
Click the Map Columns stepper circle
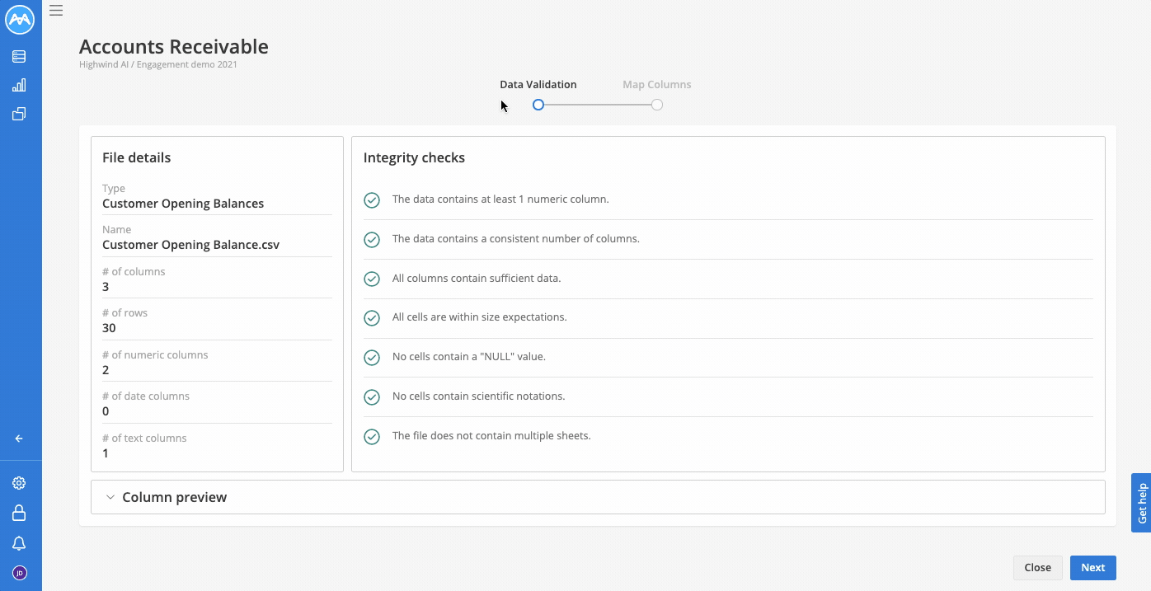(657, 105)
